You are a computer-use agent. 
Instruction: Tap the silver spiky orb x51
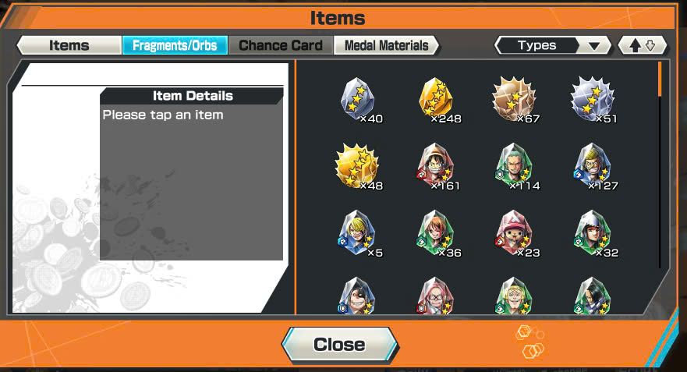593,100
